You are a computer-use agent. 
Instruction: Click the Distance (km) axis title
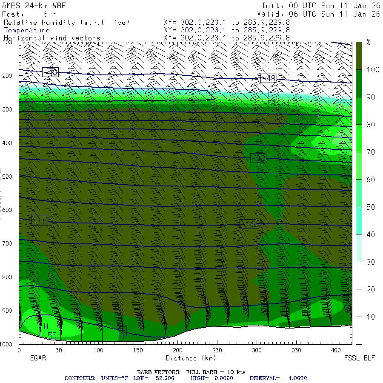186,358
